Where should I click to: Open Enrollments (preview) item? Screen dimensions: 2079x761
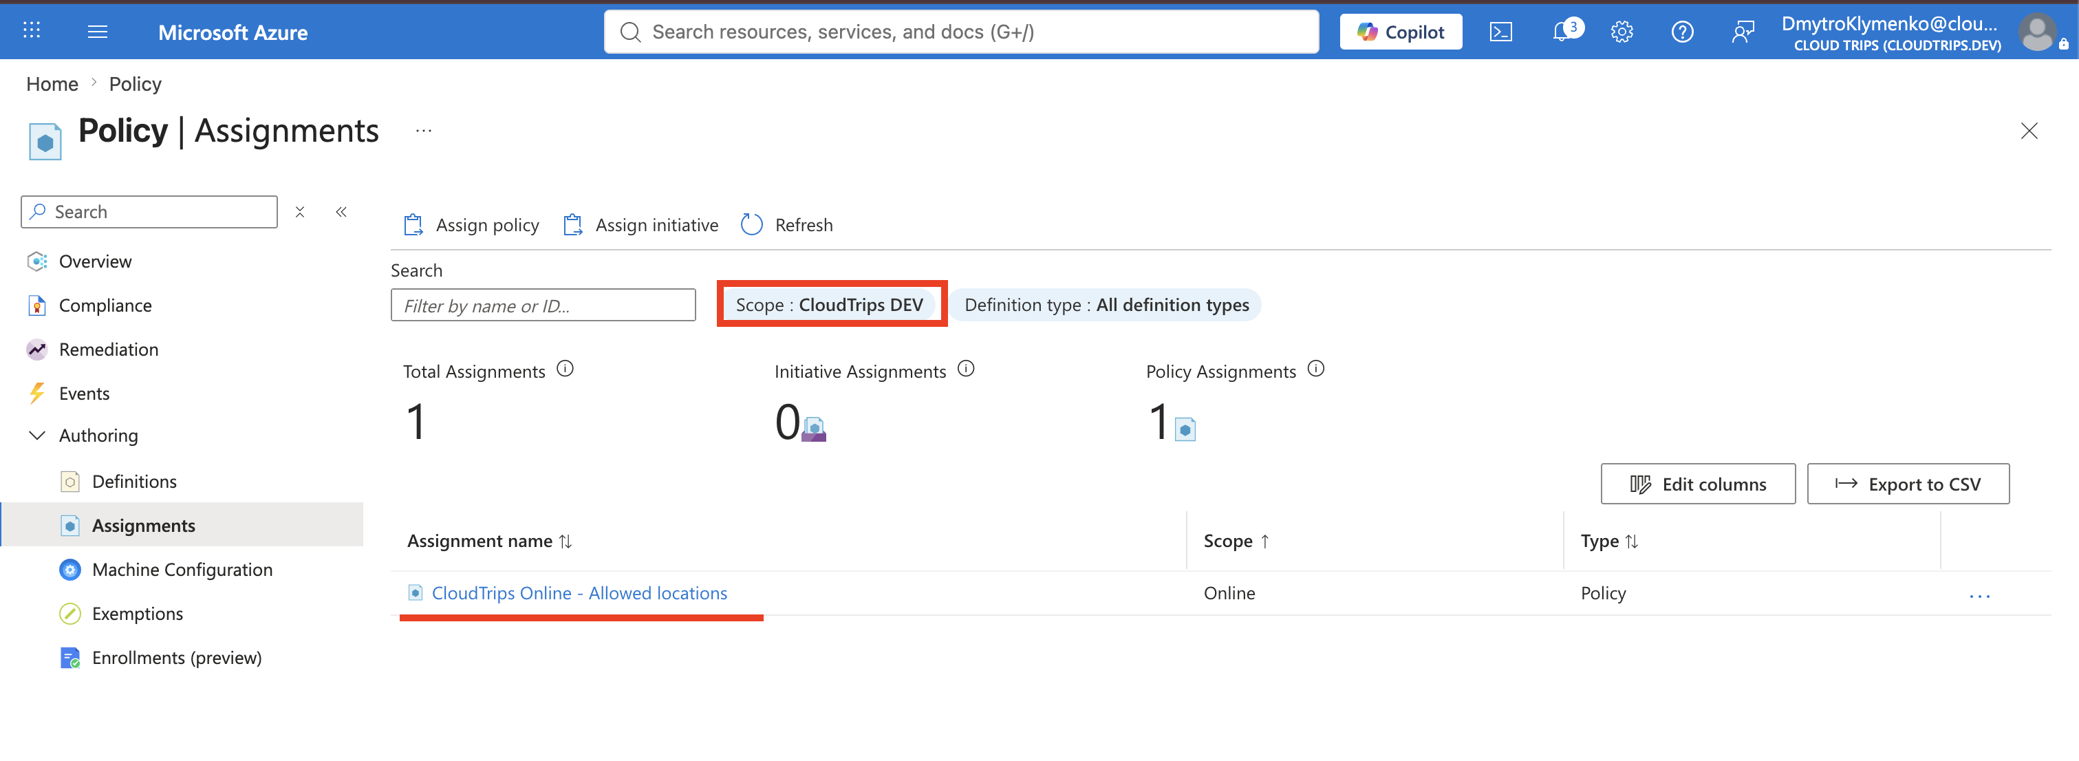pyautogui.click(x=177, y=658)
